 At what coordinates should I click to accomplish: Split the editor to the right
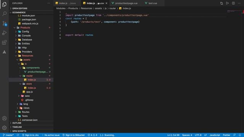point(233,3)
